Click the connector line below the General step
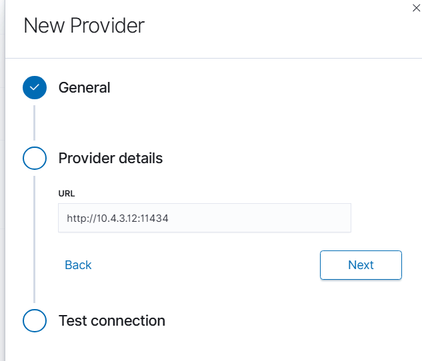The height and width of the screenshot is (361, 422). coord(35,122)
